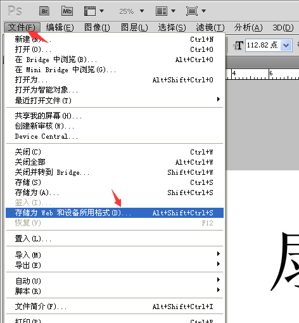Click the Screen Mode icon
The width and height of the screenshot is (299, 323).
coord(192,11)
